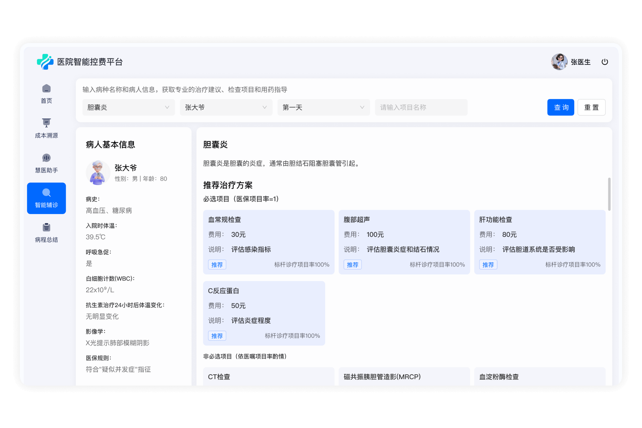Open the 慧医助手 assistant icon
The width and height of the screenshot is (642, 428).
tap(46, 158)
